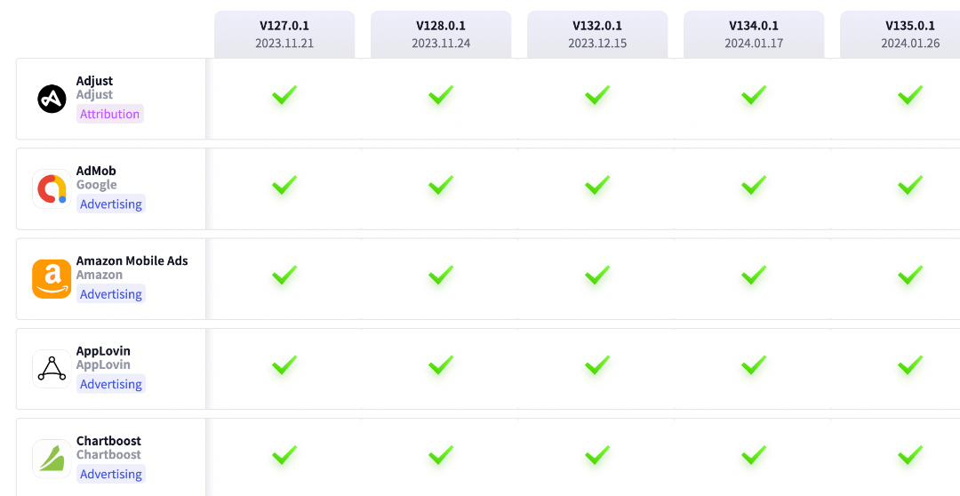Select the AppLovin triangle logo icon
This screenshot has height=496, width=960.
(52, 369)
